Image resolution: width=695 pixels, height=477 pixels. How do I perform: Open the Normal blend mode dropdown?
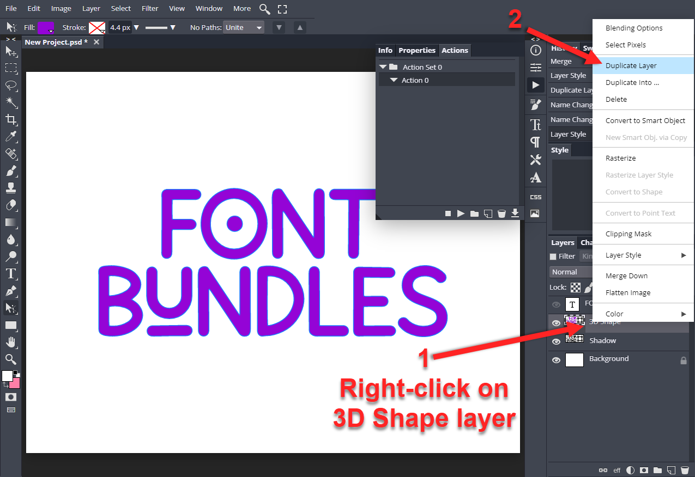click(x=571, y=272)
